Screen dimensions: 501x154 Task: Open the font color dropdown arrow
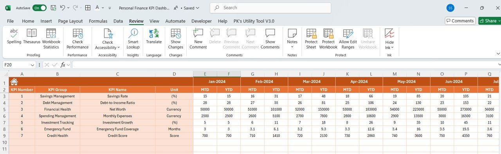click(x=103, y=8)
